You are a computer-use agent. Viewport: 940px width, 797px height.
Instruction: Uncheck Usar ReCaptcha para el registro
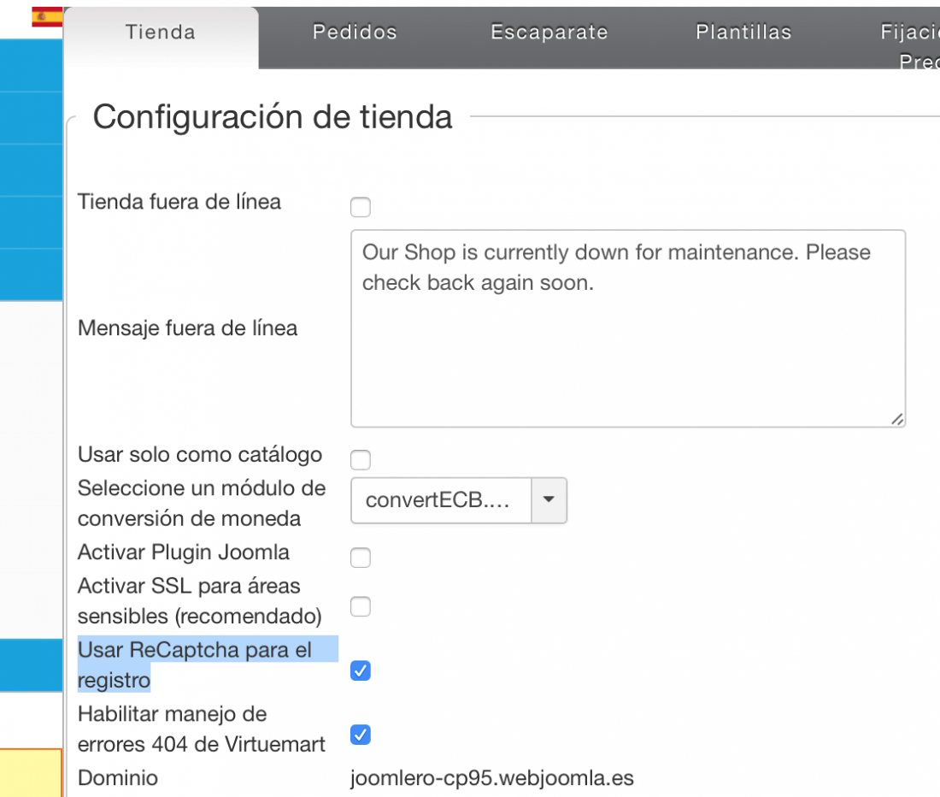pyautogui.click(x=361, y=670)
